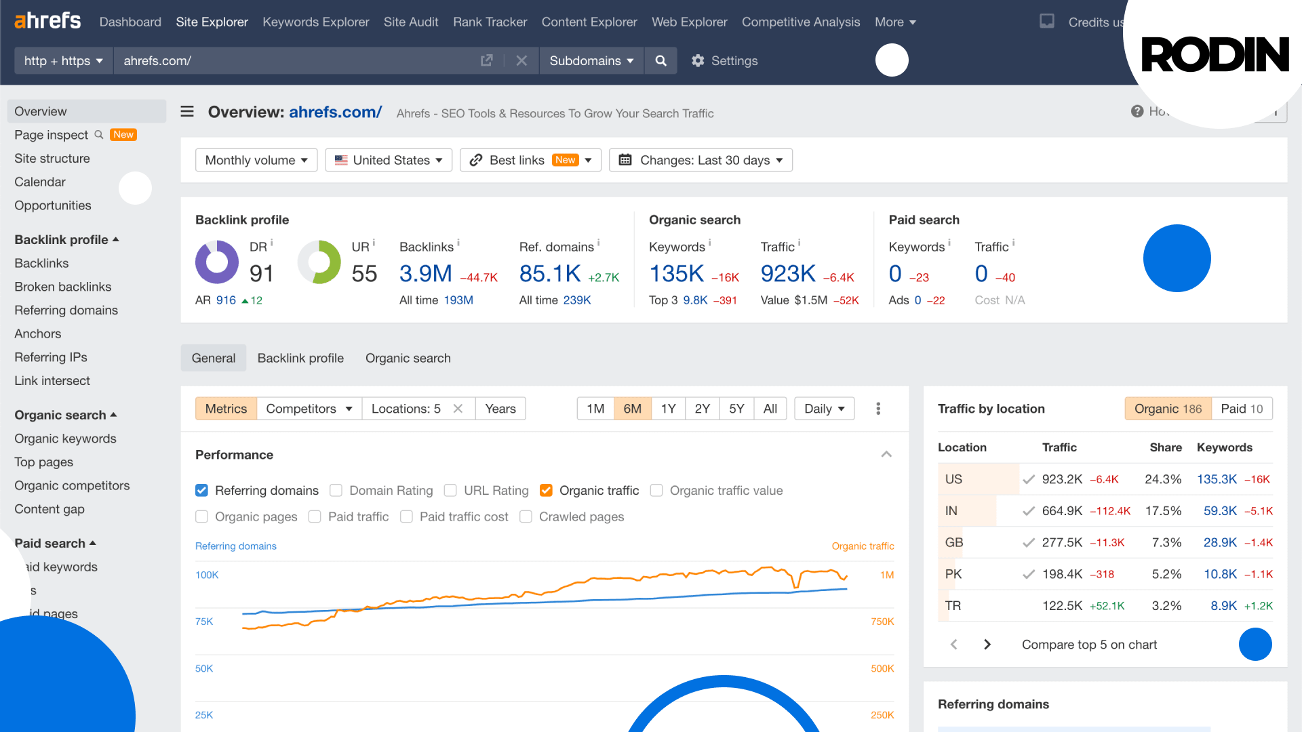Click Organic search Keywords info icon
Viewport: 1302px width, 732px height.
709,242
